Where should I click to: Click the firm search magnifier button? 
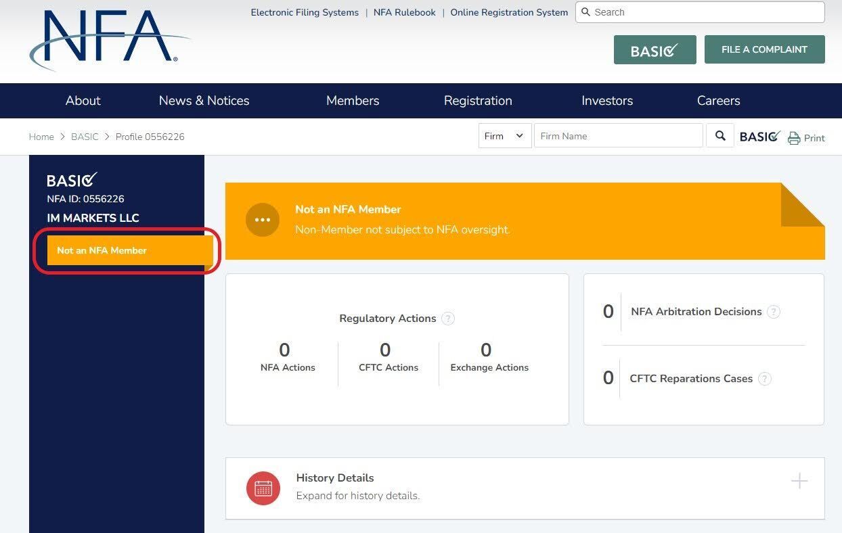720,136
